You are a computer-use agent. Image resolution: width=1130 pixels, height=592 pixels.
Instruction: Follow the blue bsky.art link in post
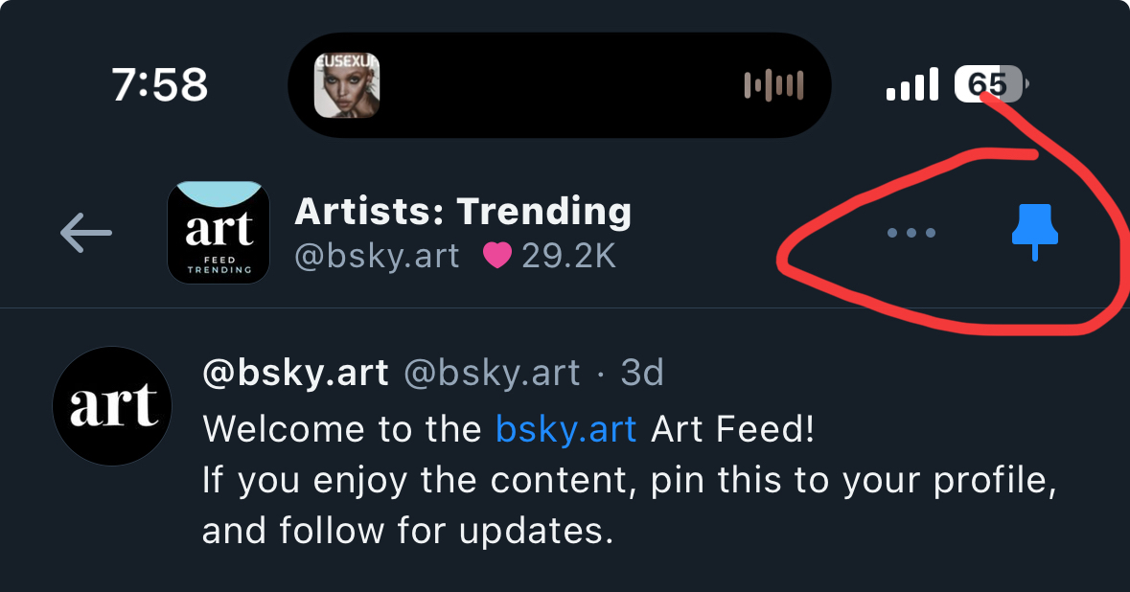pos(565,429)
